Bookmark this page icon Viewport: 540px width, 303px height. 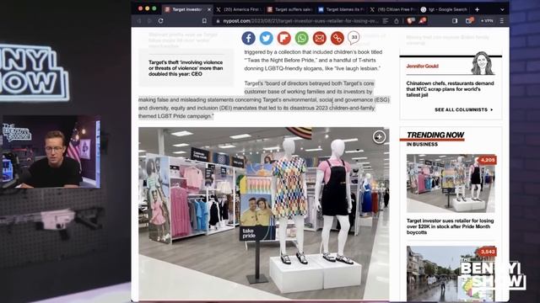(x=204, y=21)
